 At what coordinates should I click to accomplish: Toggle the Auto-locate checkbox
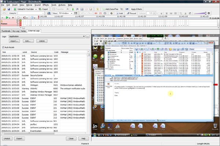(x=3, y=47)
